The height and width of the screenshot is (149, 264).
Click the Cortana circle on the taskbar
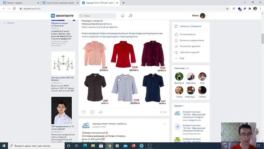[x=68, y=146]
